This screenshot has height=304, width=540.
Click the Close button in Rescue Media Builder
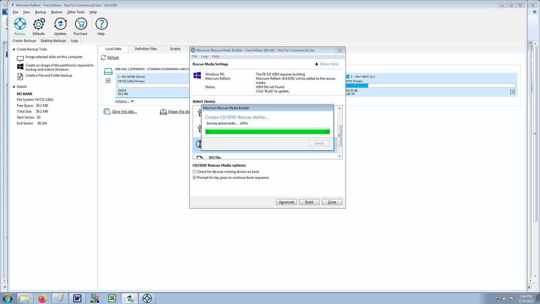pos(332,202)
